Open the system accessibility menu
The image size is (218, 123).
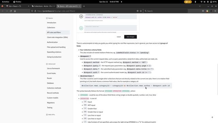[195, 2]
